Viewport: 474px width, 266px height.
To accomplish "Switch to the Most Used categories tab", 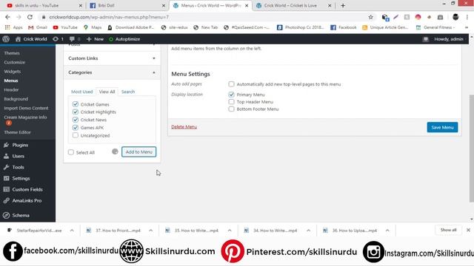I will coord(81,92).
